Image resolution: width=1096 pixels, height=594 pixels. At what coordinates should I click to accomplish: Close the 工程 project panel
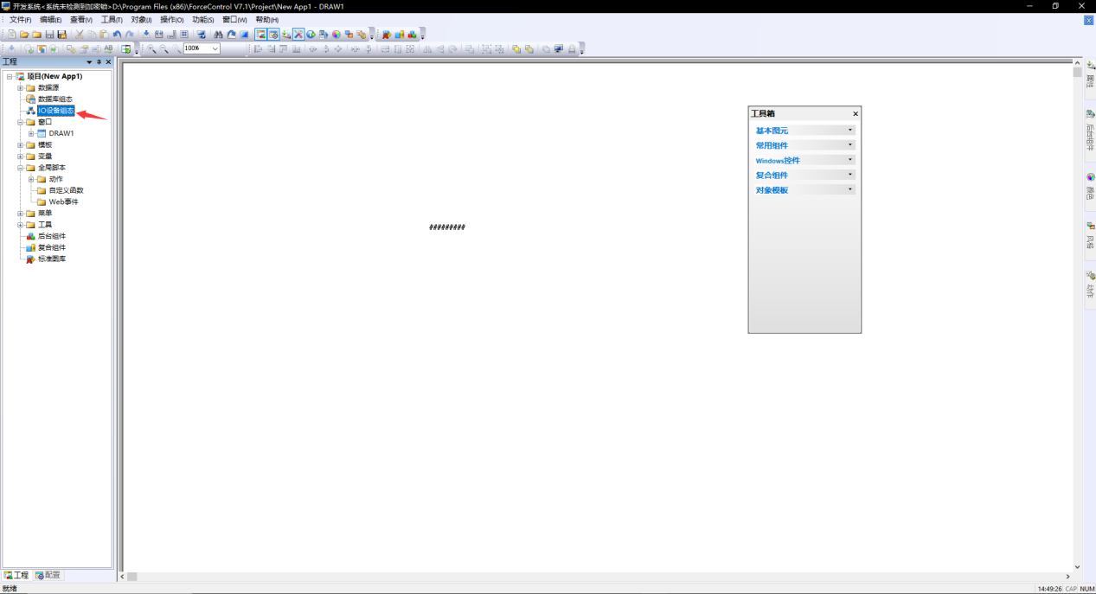tap(108, 62)
